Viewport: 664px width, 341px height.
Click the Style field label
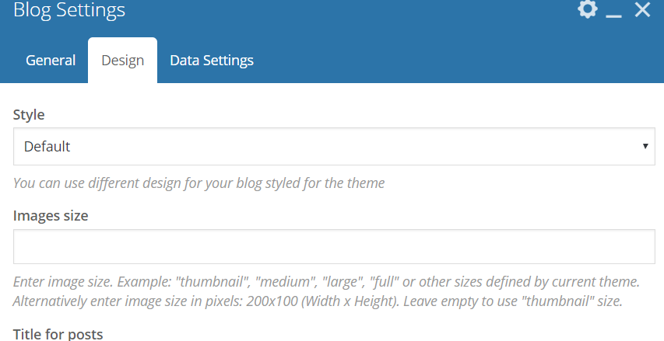point(29,114)
